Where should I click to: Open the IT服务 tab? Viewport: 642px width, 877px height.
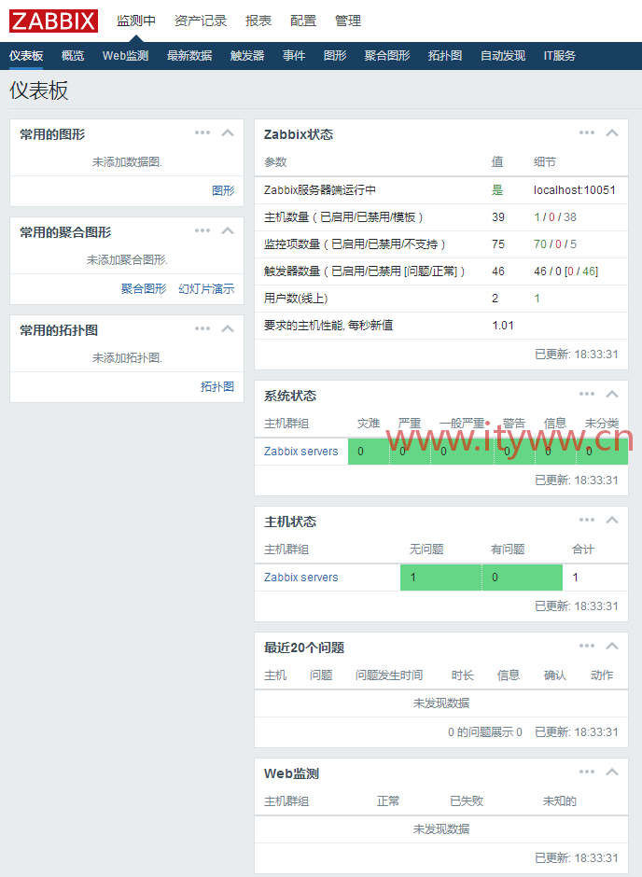[x=559, y=56]
